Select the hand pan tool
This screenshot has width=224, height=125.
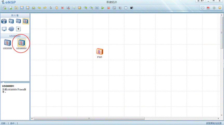click(57, 8)
